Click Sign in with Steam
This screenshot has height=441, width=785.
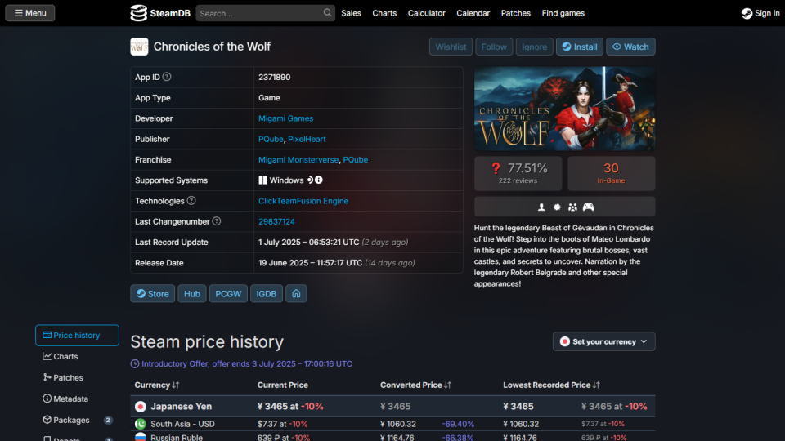click(760, 13)
